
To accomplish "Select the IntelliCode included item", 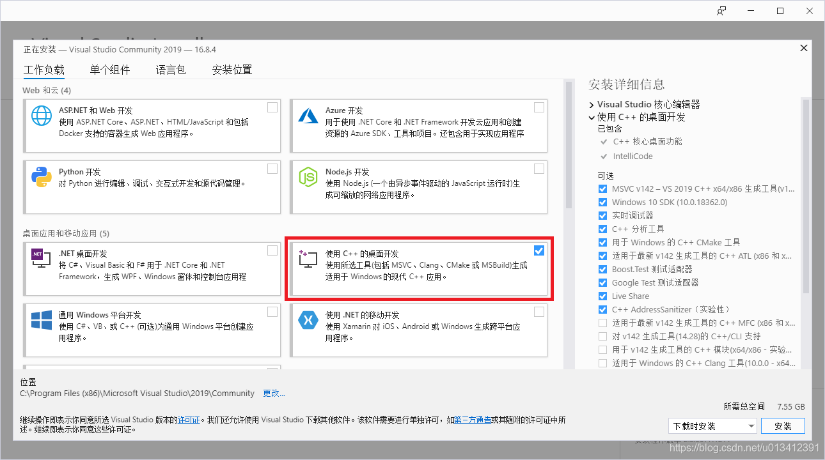I will coord(632,157).
